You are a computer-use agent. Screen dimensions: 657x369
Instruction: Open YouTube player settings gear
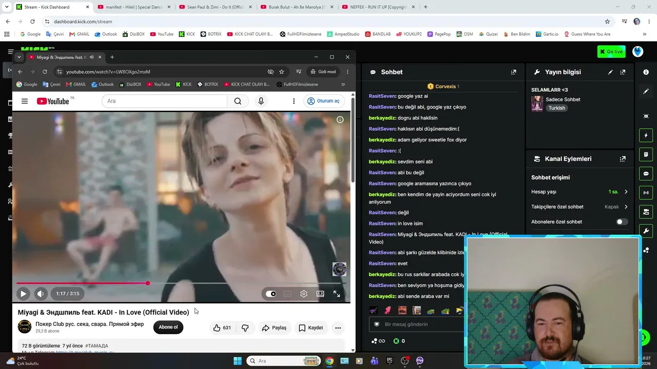[304, 294]
